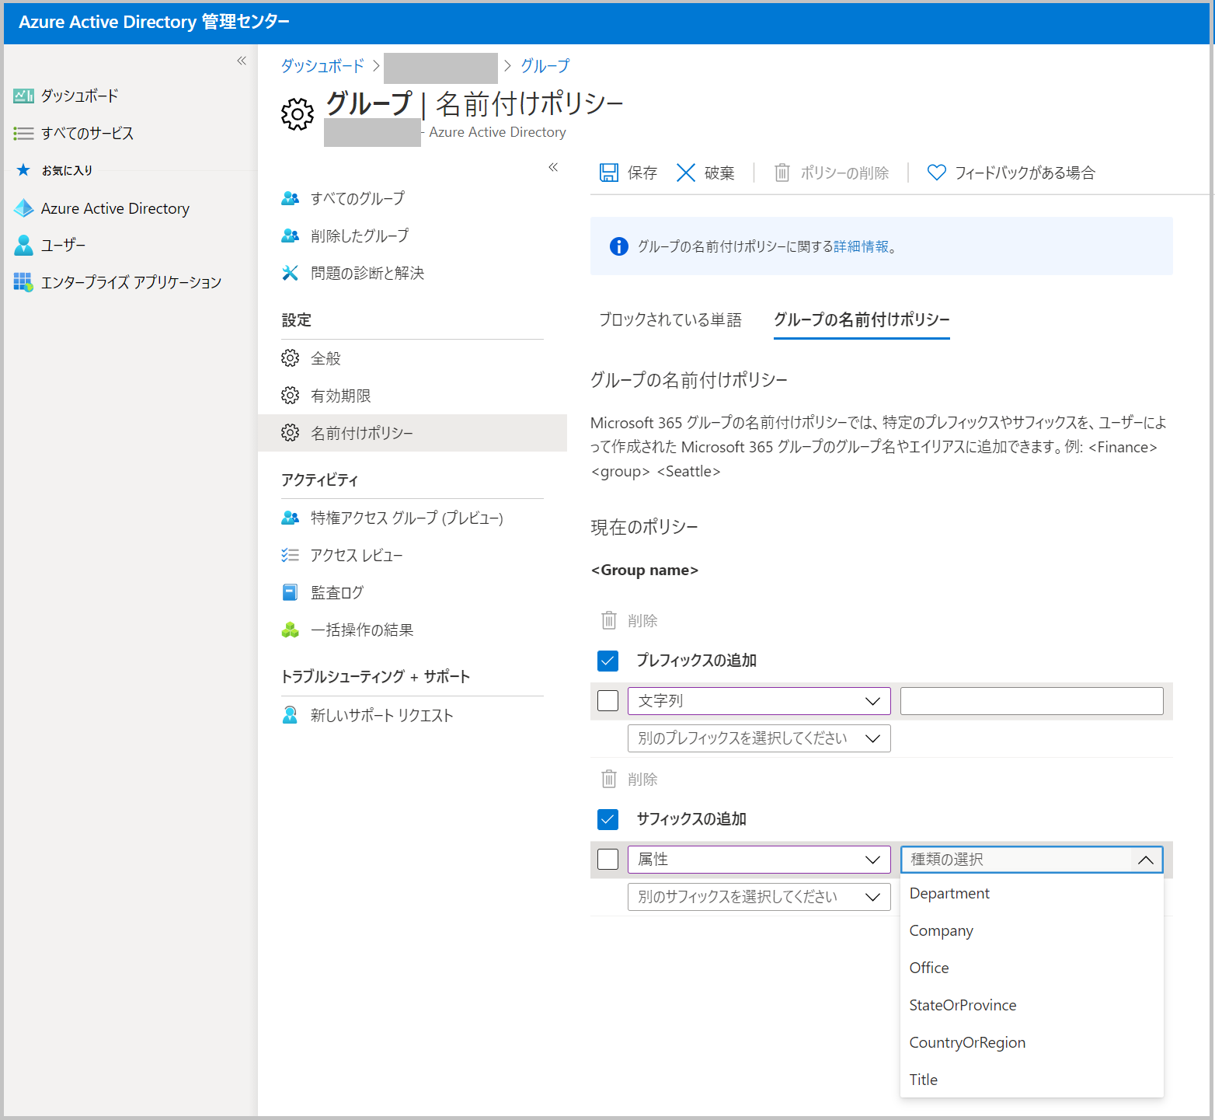1215x1120 pixels.
Task: Click the 削除 label above サフィックスの追加
Action: coord(642,779)
